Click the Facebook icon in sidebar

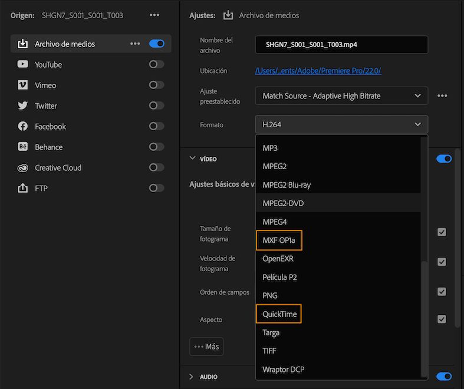23,126
